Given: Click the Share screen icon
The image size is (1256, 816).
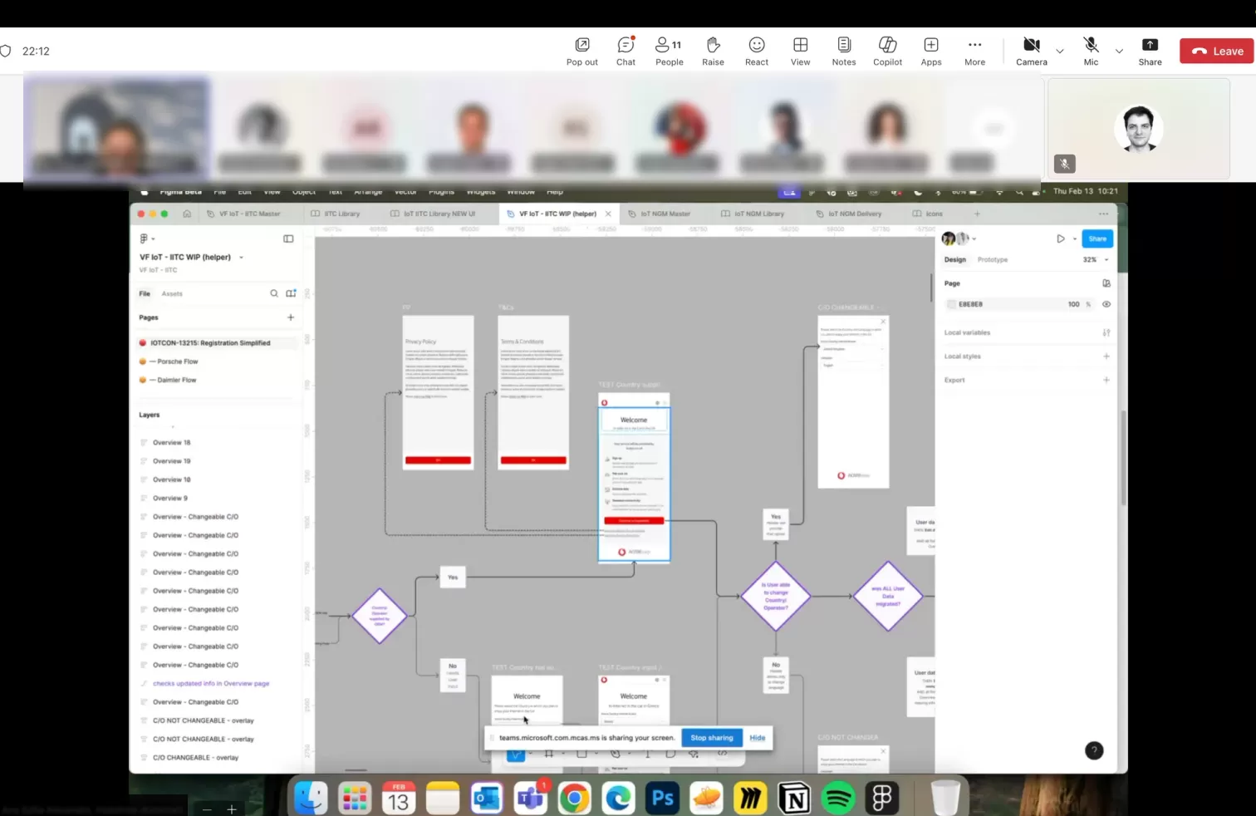Looking at the screenshot, I should [x=1150, y=51].
